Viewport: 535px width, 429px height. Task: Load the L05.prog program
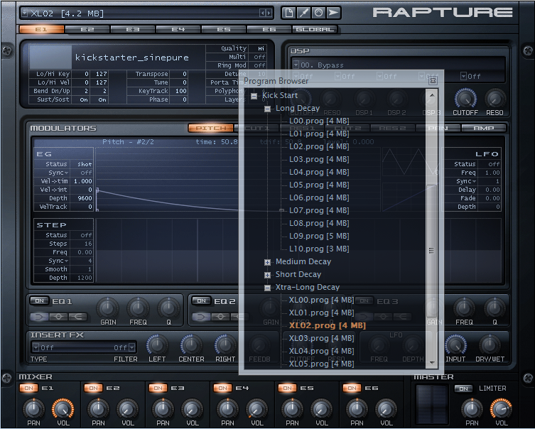point(319,185)
